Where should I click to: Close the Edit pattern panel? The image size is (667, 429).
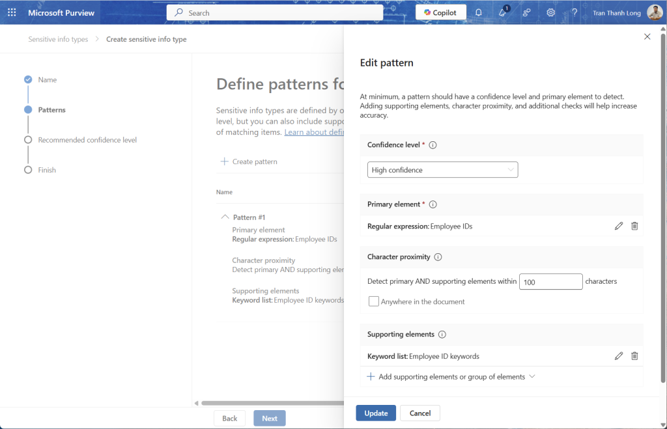(x=647, y=37)
